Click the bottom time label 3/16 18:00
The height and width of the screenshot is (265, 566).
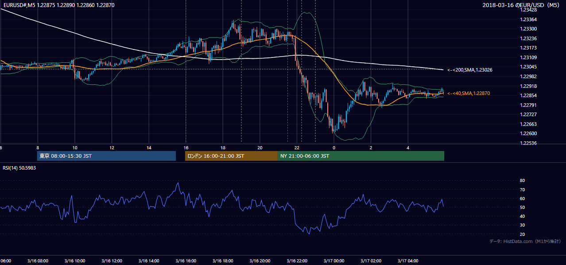pyautogui.click(x=223, y=261)
